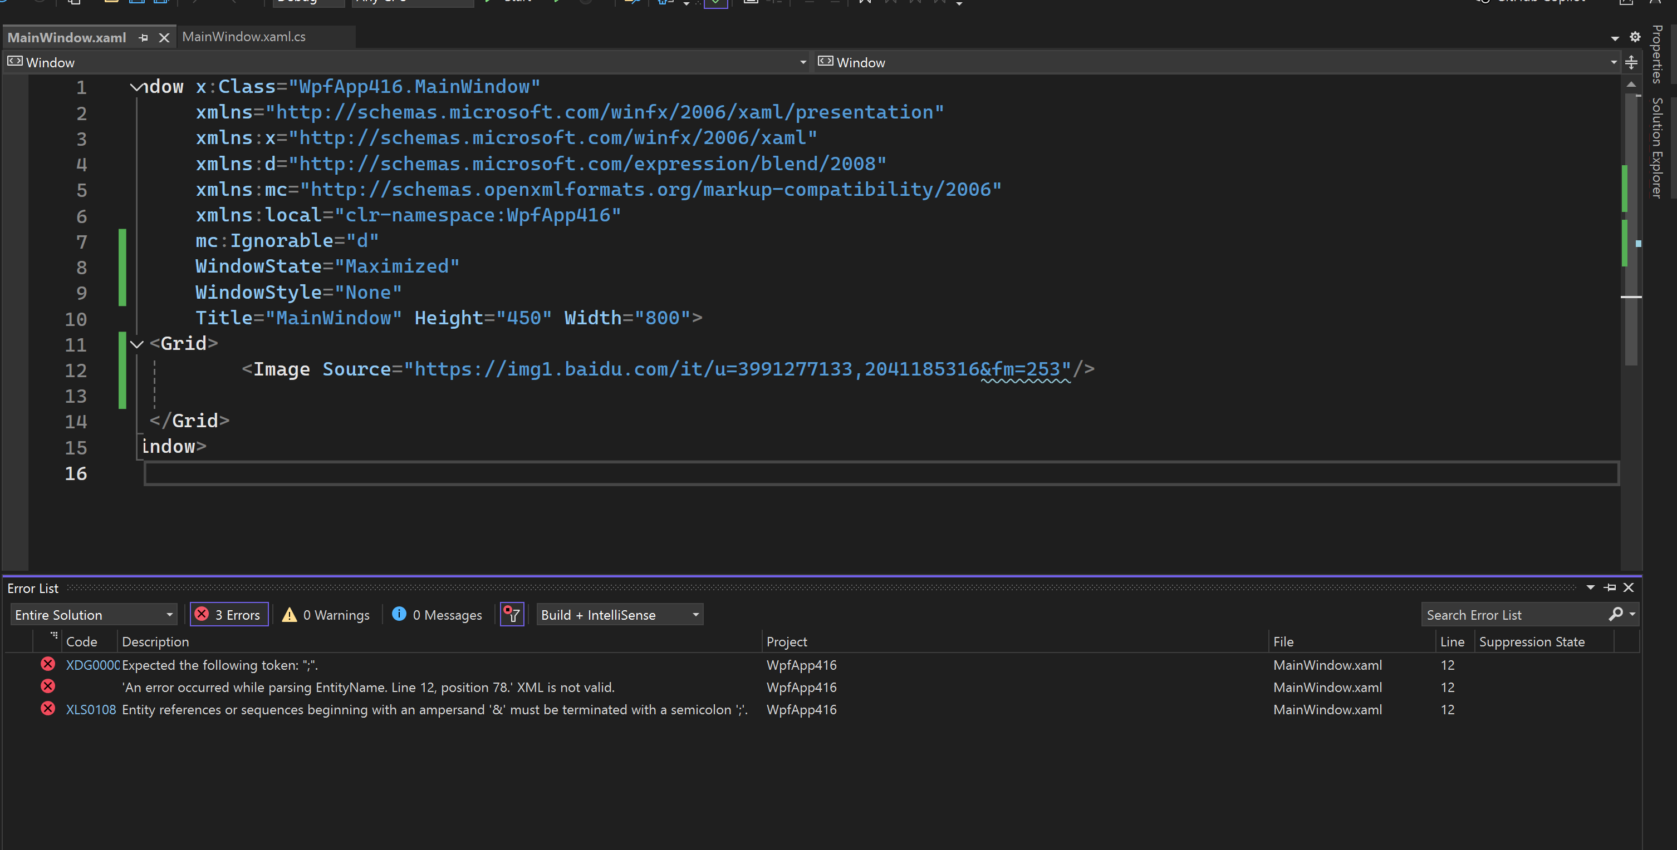The image size is (1677, 850).
Task: Toggle the 0 Messages filter button
Action: [x=438, y=615]
